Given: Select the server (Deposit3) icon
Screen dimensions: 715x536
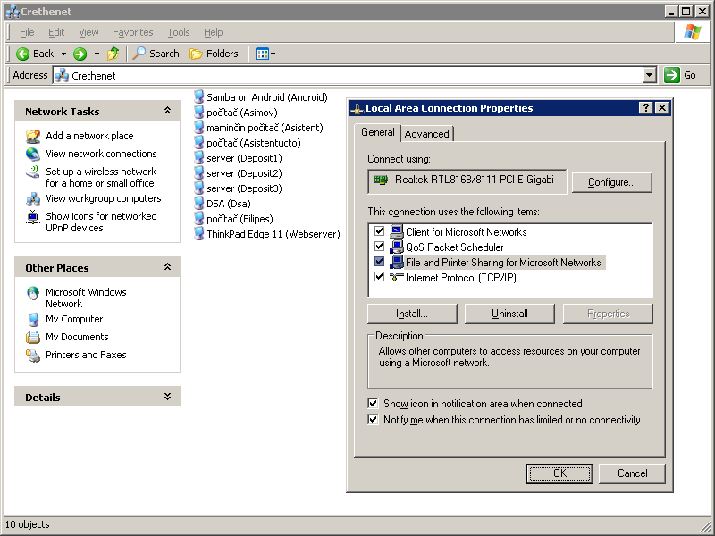Looking at the screenshot, I should (x=198, y=188).
